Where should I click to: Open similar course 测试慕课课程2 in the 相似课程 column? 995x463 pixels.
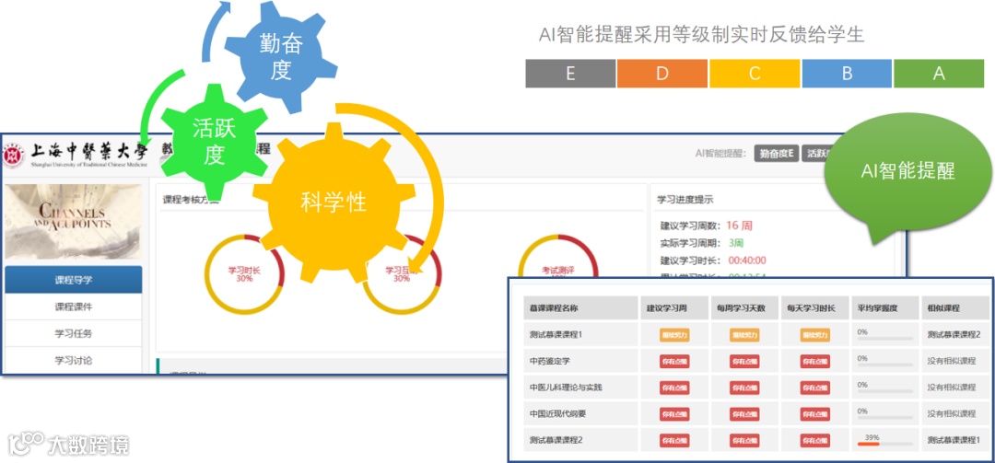954,334
